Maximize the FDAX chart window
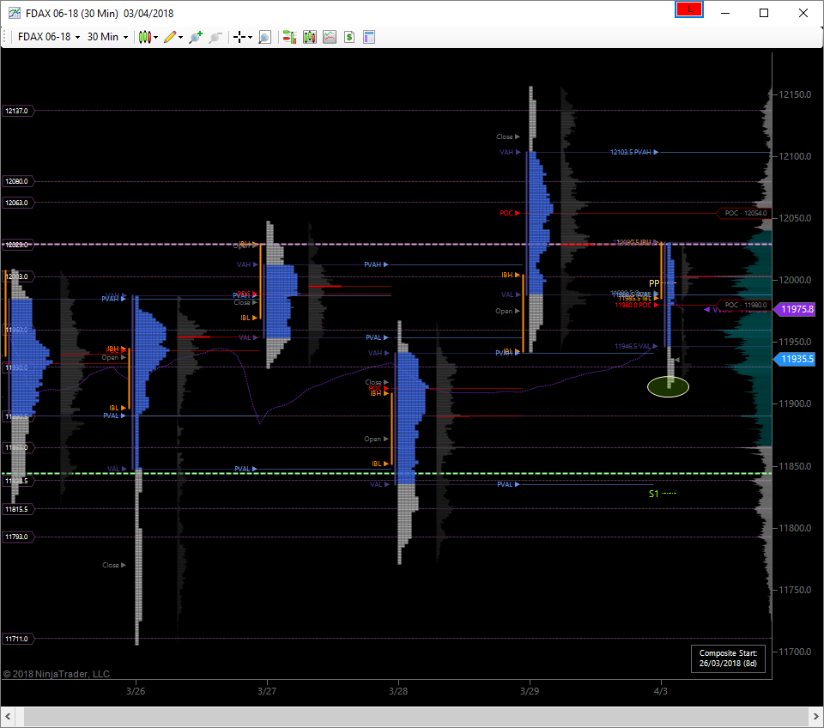 (764, 13)
